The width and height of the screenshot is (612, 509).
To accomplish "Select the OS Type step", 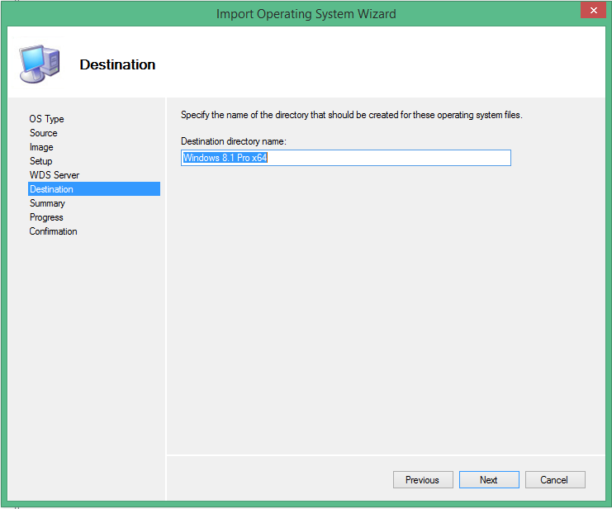I will 46,119.
